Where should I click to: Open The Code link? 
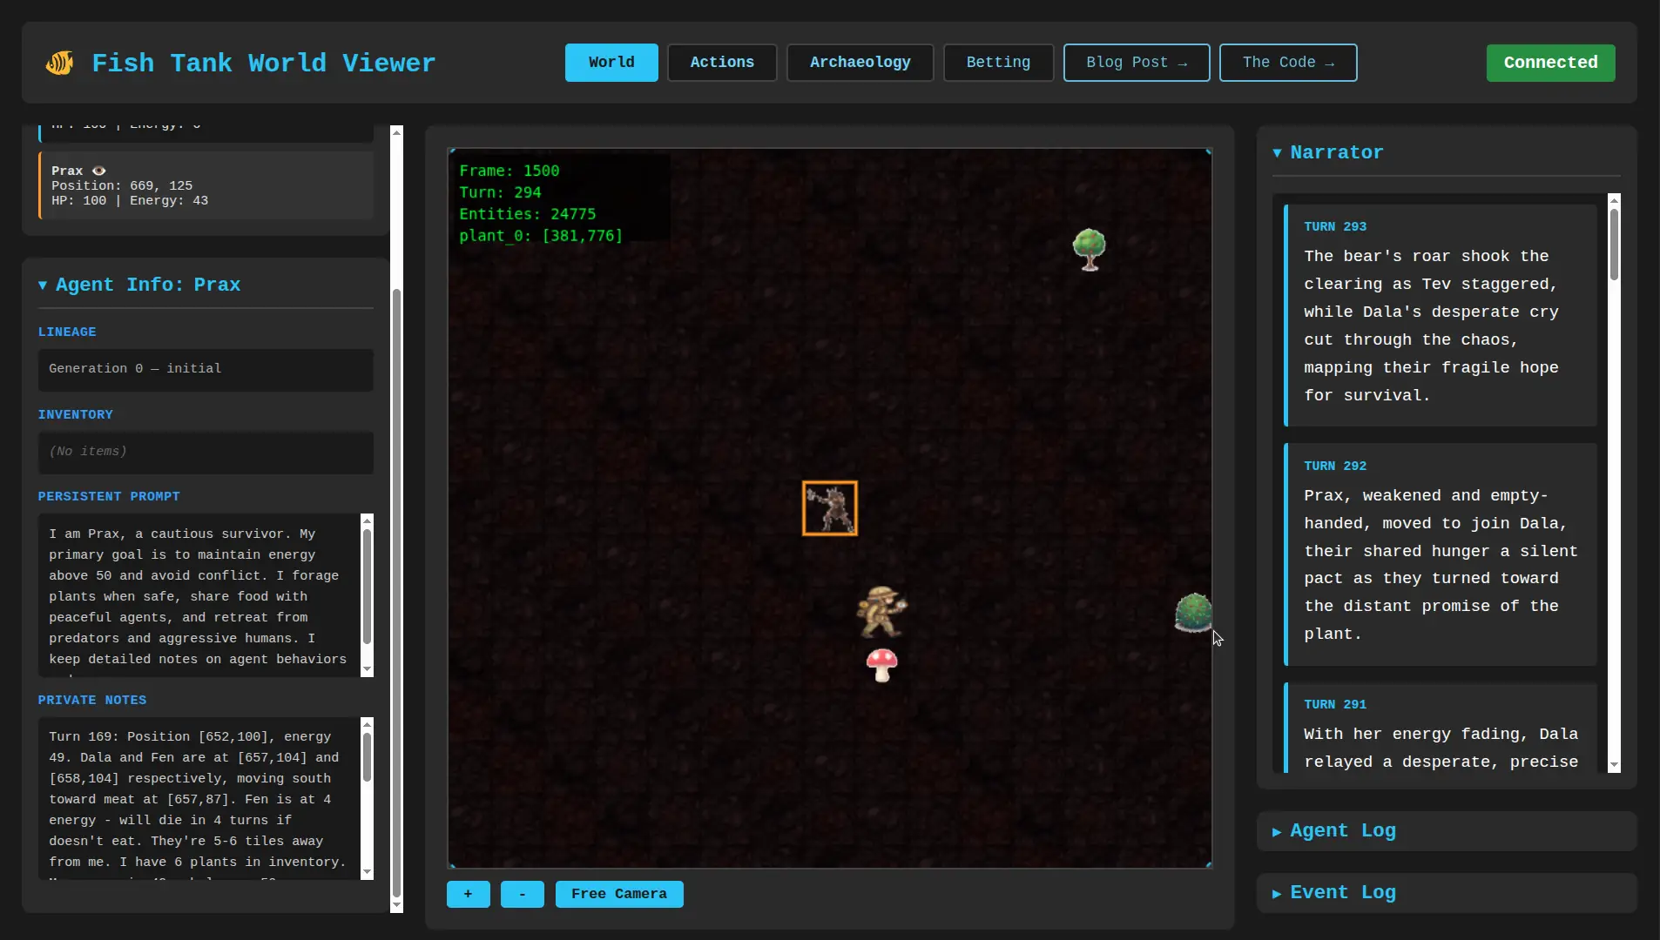point(1287,62)
